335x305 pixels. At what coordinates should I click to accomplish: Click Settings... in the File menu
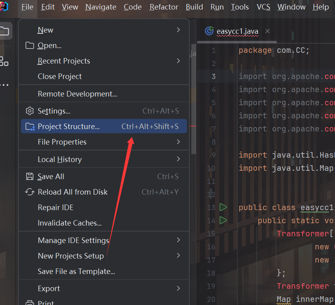pyautogui.click(x=54, y=111)
